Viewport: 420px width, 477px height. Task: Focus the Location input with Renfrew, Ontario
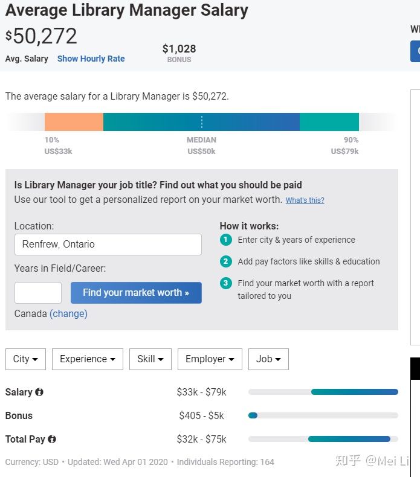point(108,245)
